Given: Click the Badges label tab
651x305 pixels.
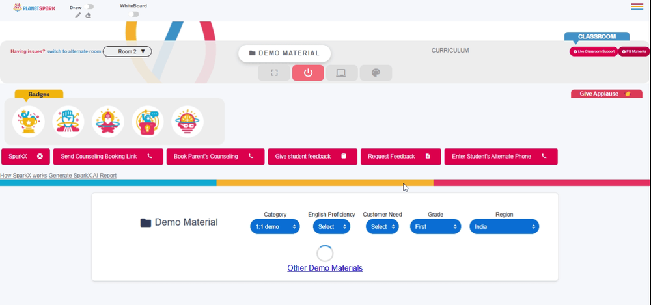Looking at the screenshot, I should 39,94.
